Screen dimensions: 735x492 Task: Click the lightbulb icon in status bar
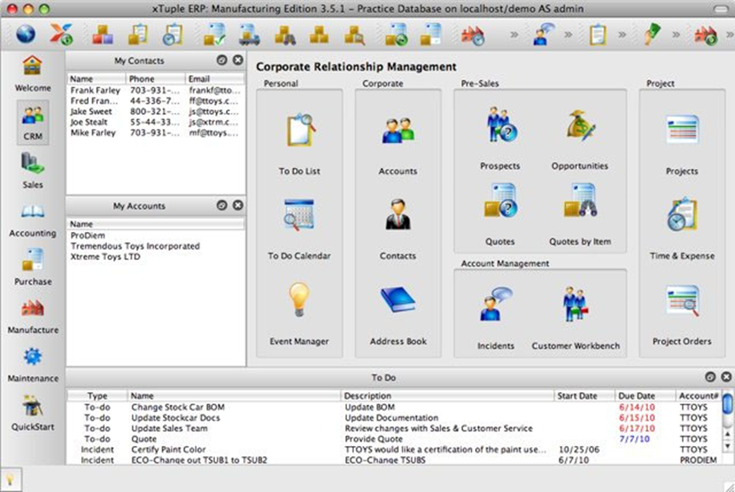coord(9,479)
